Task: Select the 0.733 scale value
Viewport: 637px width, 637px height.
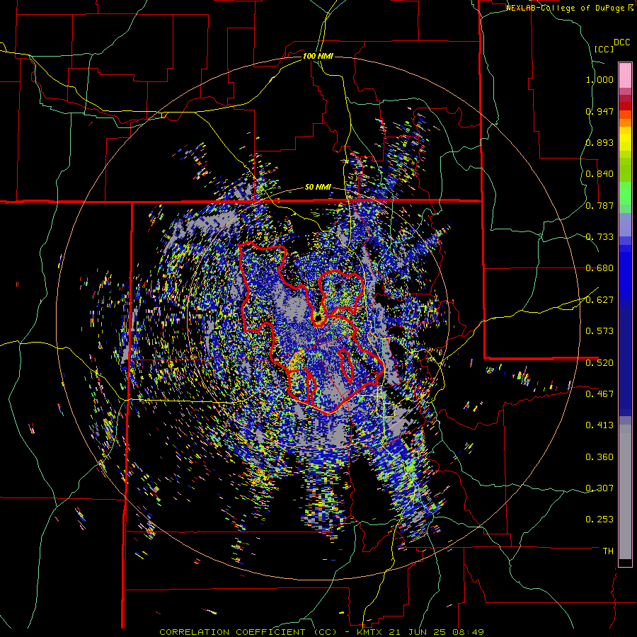Action: (599, 237)
